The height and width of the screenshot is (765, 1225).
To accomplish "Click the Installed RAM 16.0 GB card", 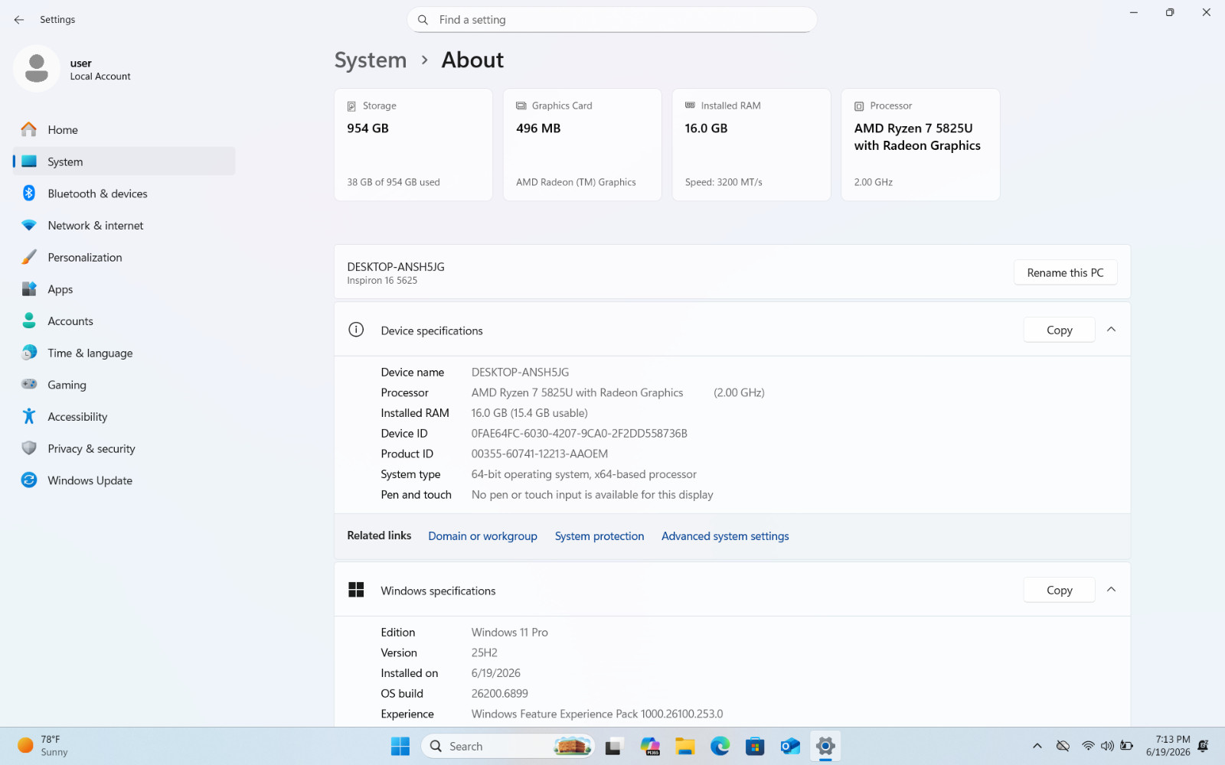I will tap(751, 145).
